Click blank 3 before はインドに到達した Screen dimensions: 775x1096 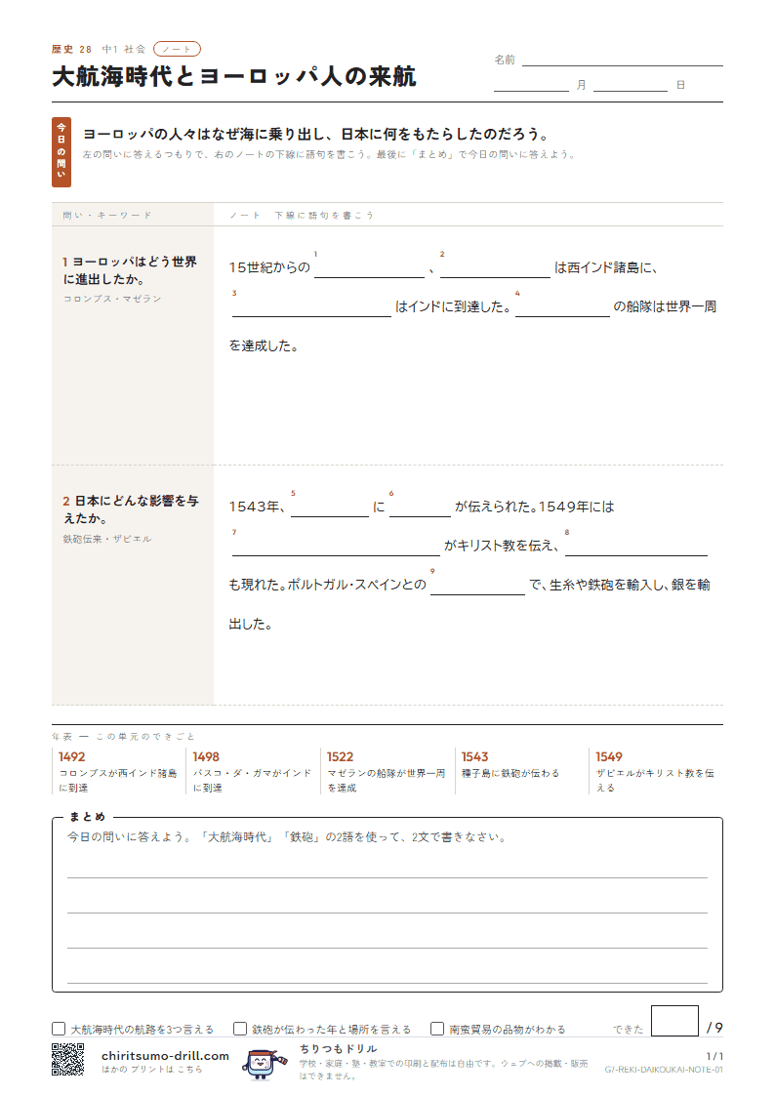pos(311,307)
